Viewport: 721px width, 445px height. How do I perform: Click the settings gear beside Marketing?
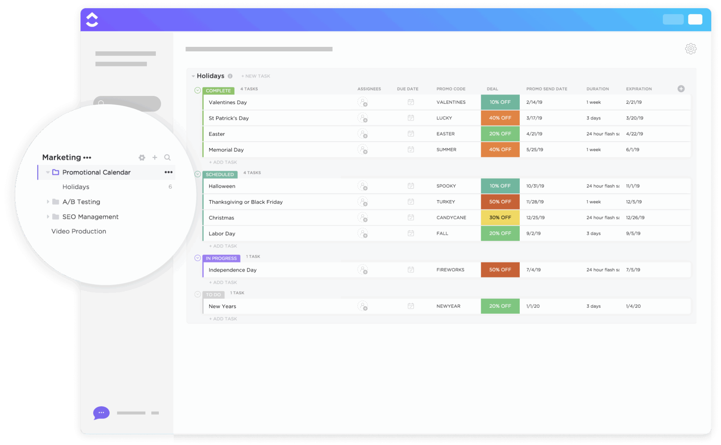coord(142,157)
